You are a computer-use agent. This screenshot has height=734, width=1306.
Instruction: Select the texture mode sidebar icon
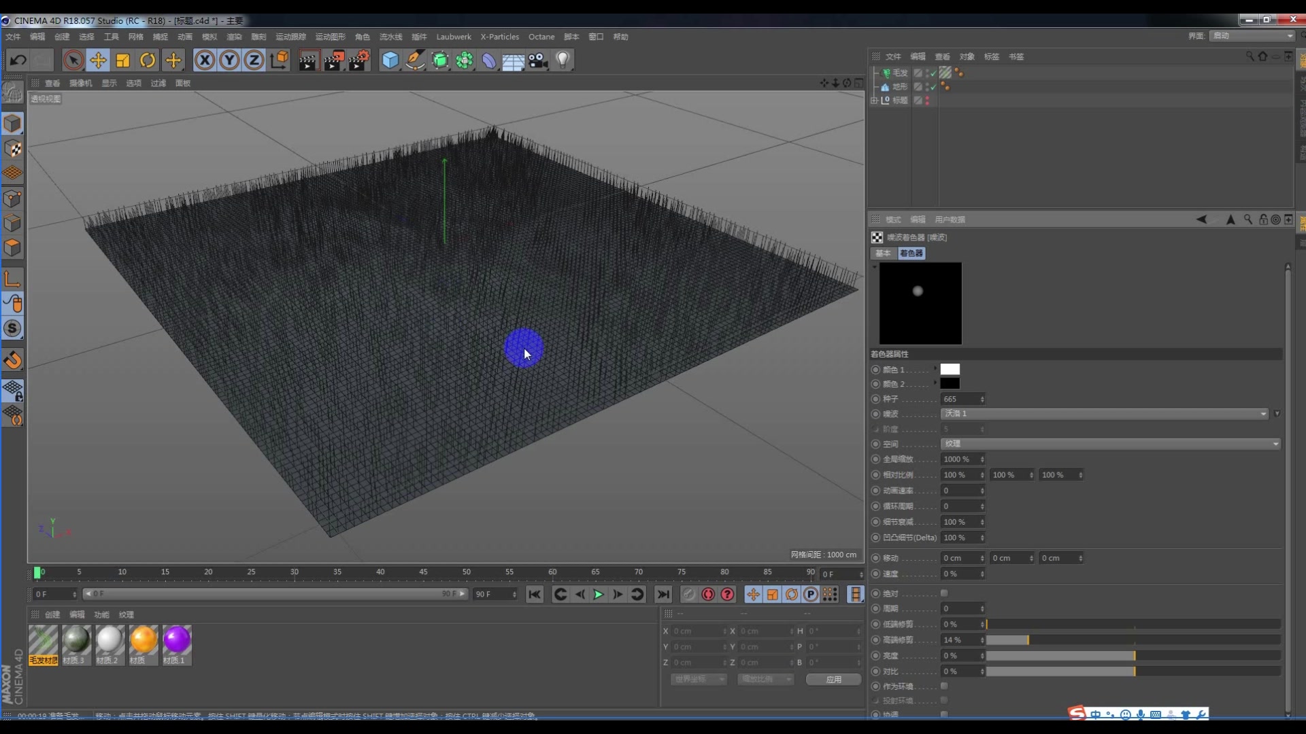tap(12, 149)
